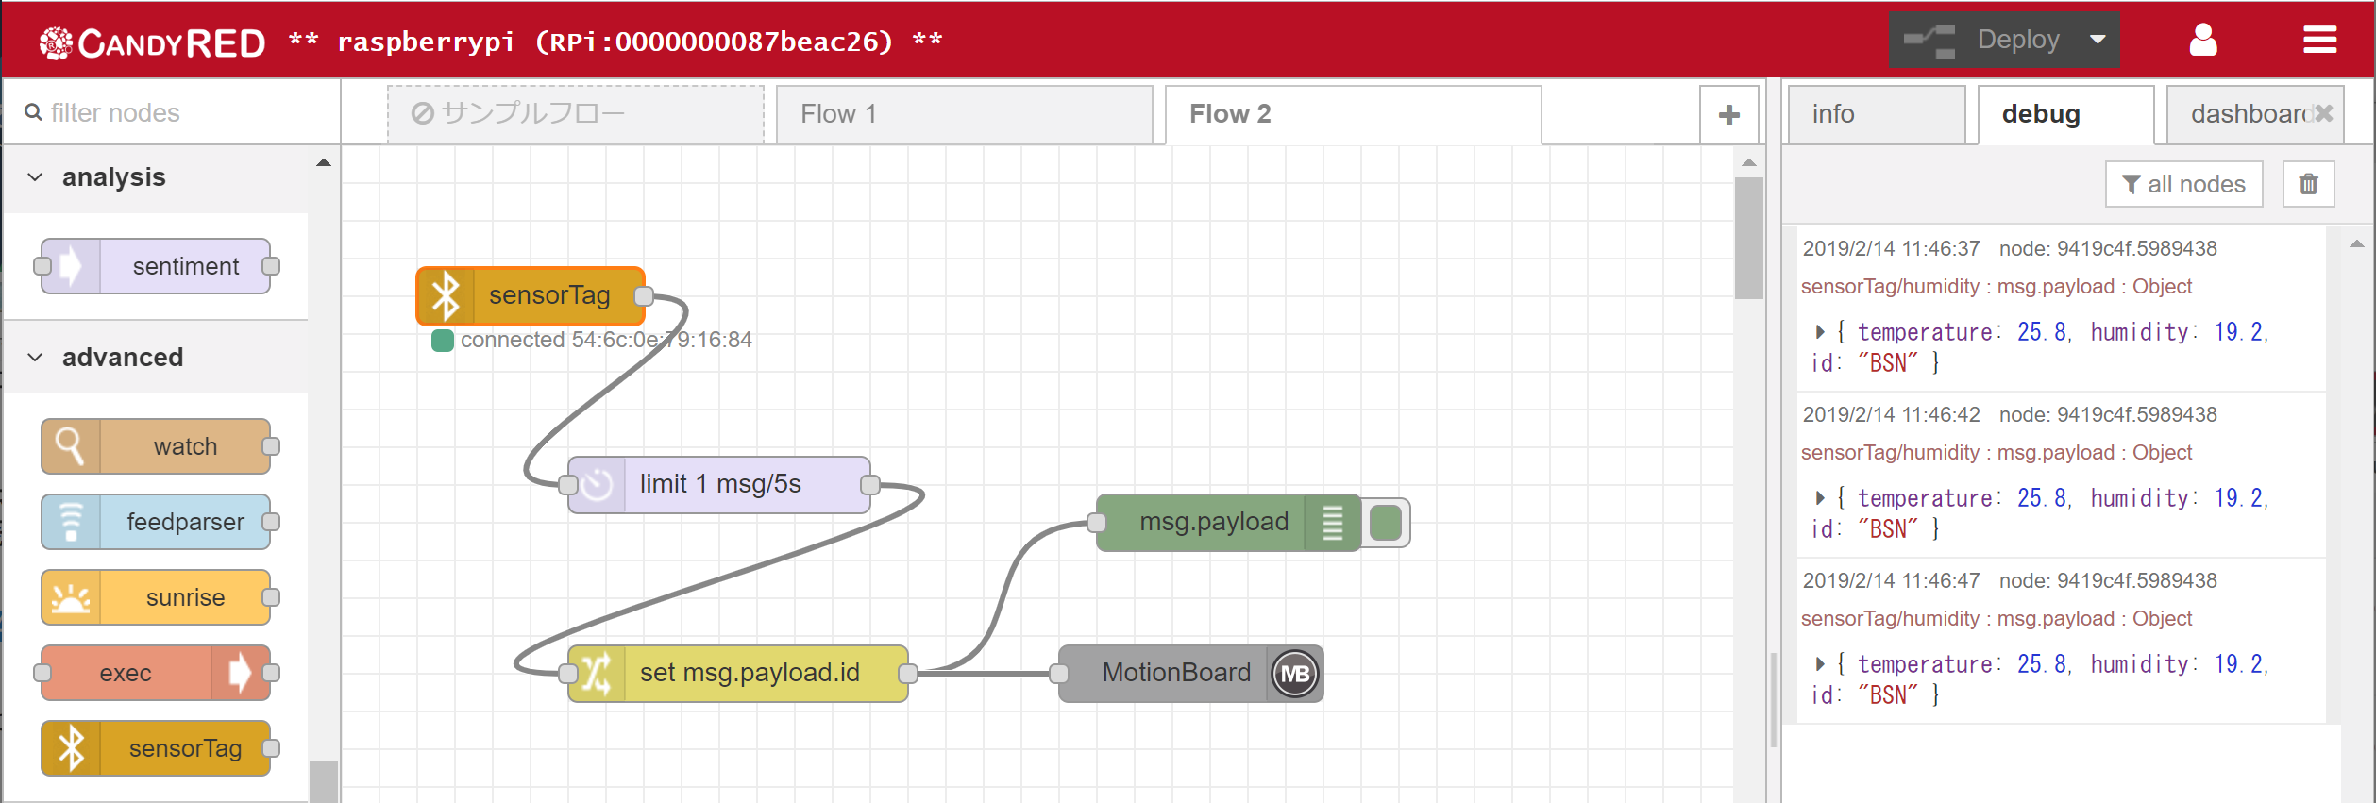Click the debug panel scroll up arrow
The height and width of the screenshot is (803, 2376).
(x=2356, y=243)
